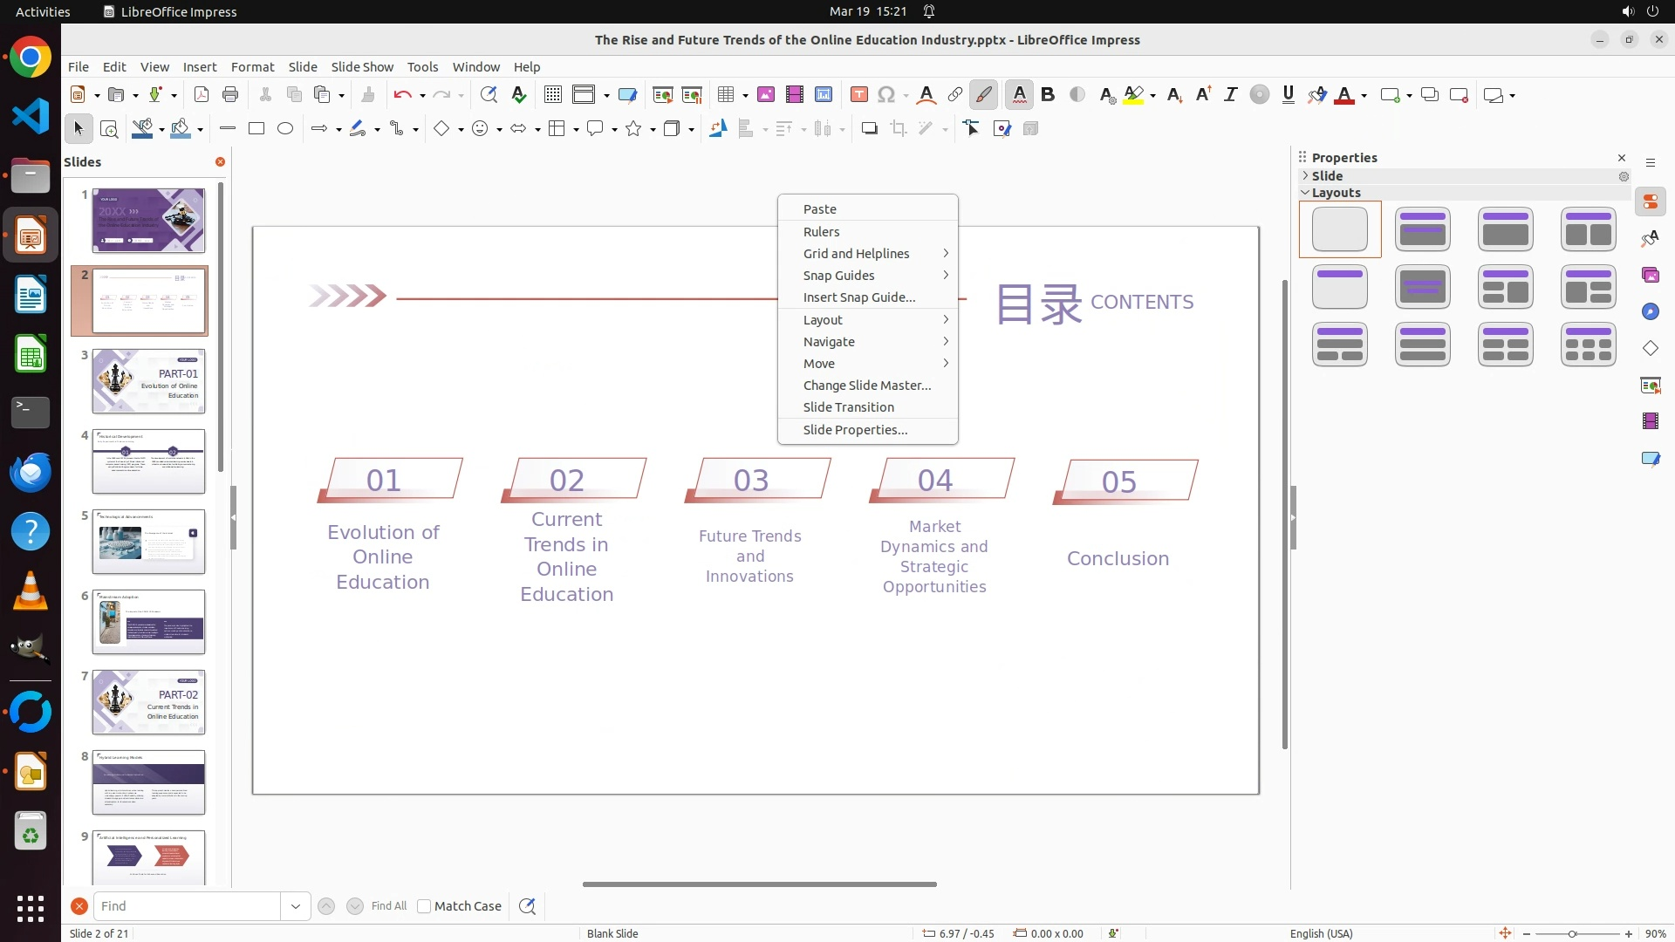The width and height of the screenshot is (1675, 942).
Task: Select the Rectangle drawing tool
Action: 256,129
